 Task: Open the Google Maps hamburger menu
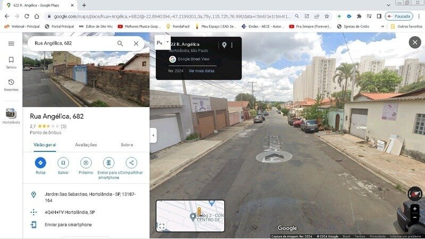(x=11, y=44)
